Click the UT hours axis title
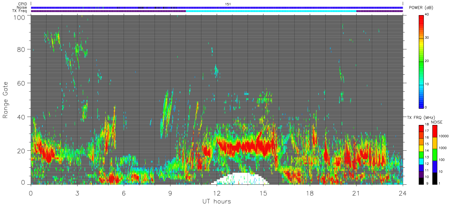Viewport: 453px width, 209px height. 216,201
